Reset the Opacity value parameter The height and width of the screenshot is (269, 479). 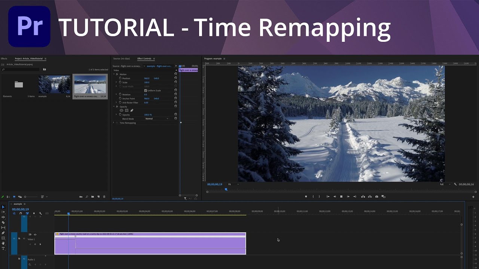point(176,115)
